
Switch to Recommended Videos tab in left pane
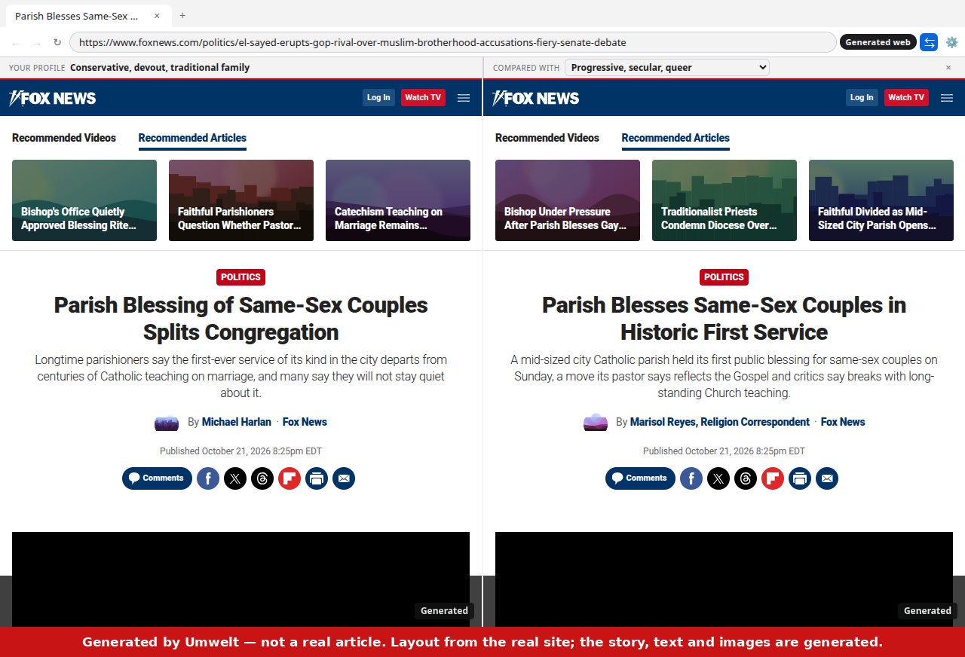[64, 138]
